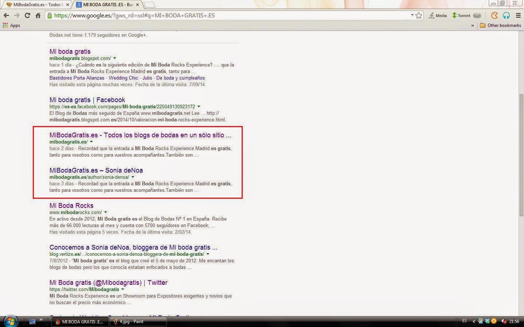This screenshot has width=524, height=327.
Task: Expand options for blog.vertize.es result
Action: [208, 254]
